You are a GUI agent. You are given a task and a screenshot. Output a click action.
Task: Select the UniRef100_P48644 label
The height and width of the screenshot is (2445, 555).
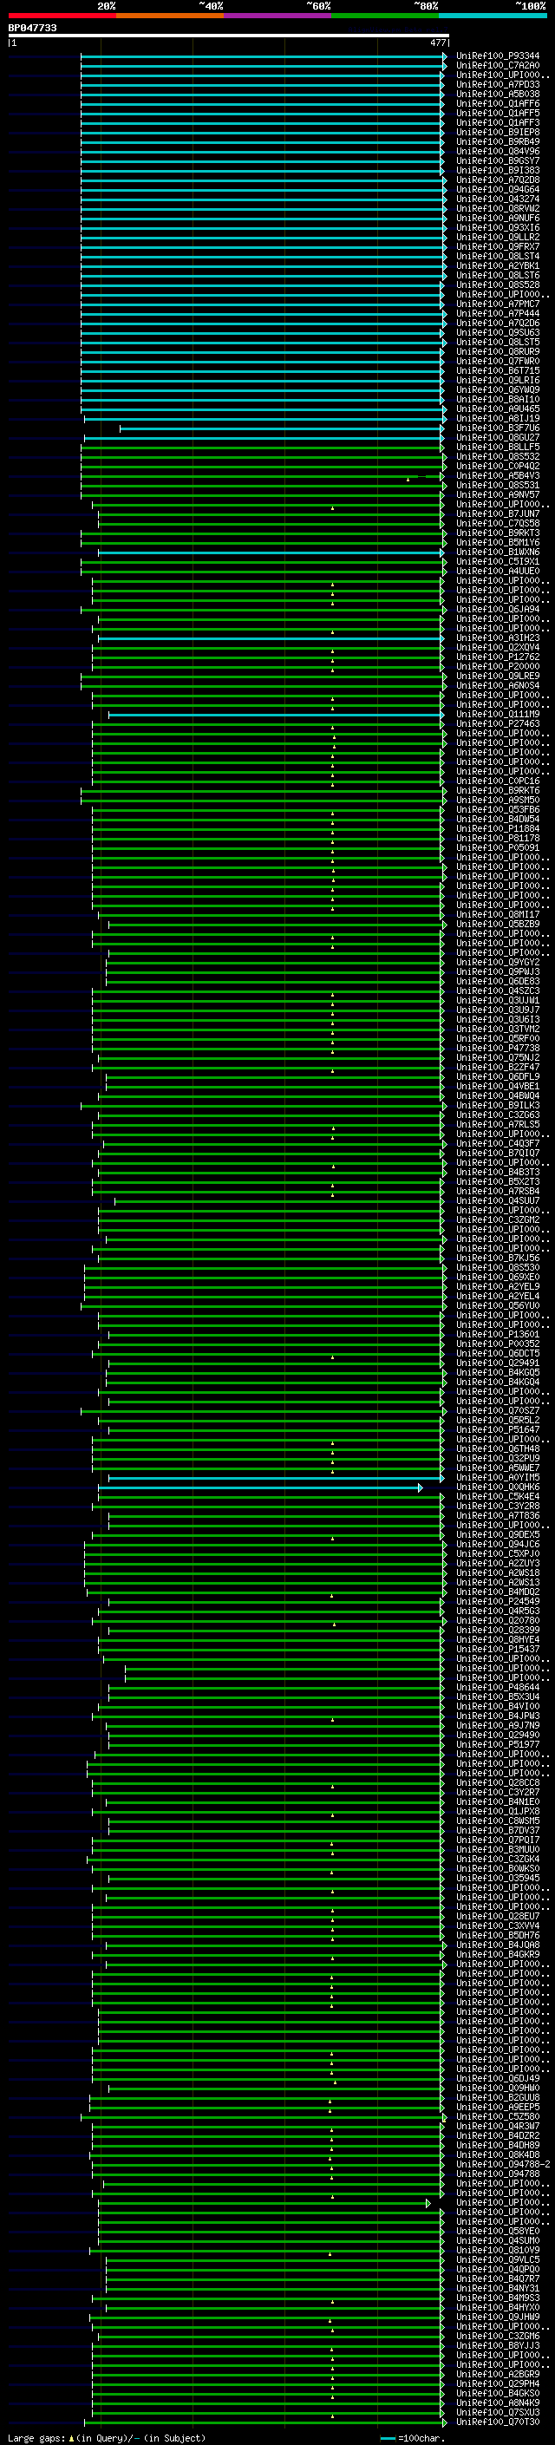497,1688
